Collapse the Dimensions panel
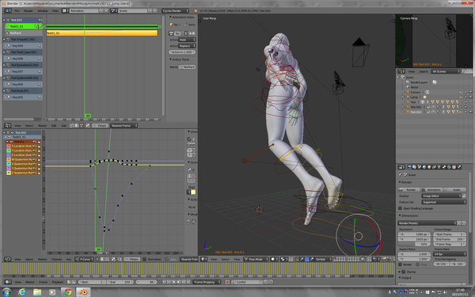 point(409,215)
